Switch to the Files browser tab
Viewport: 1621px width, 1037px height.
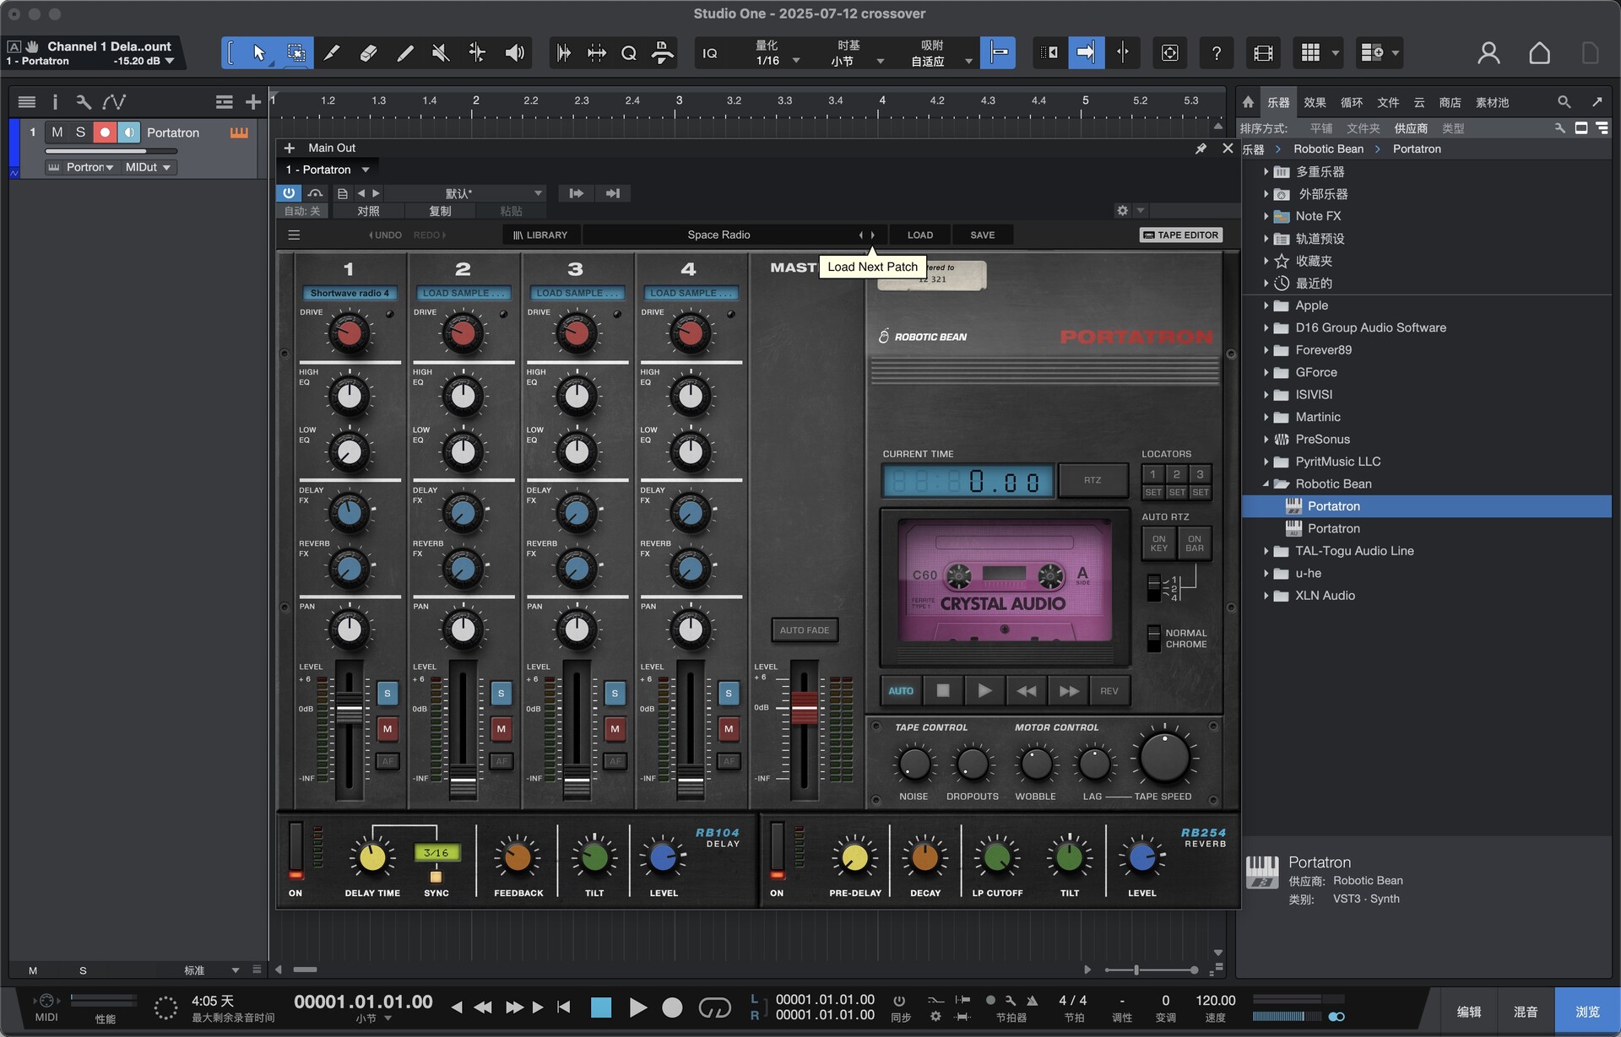coord(1388,102)
